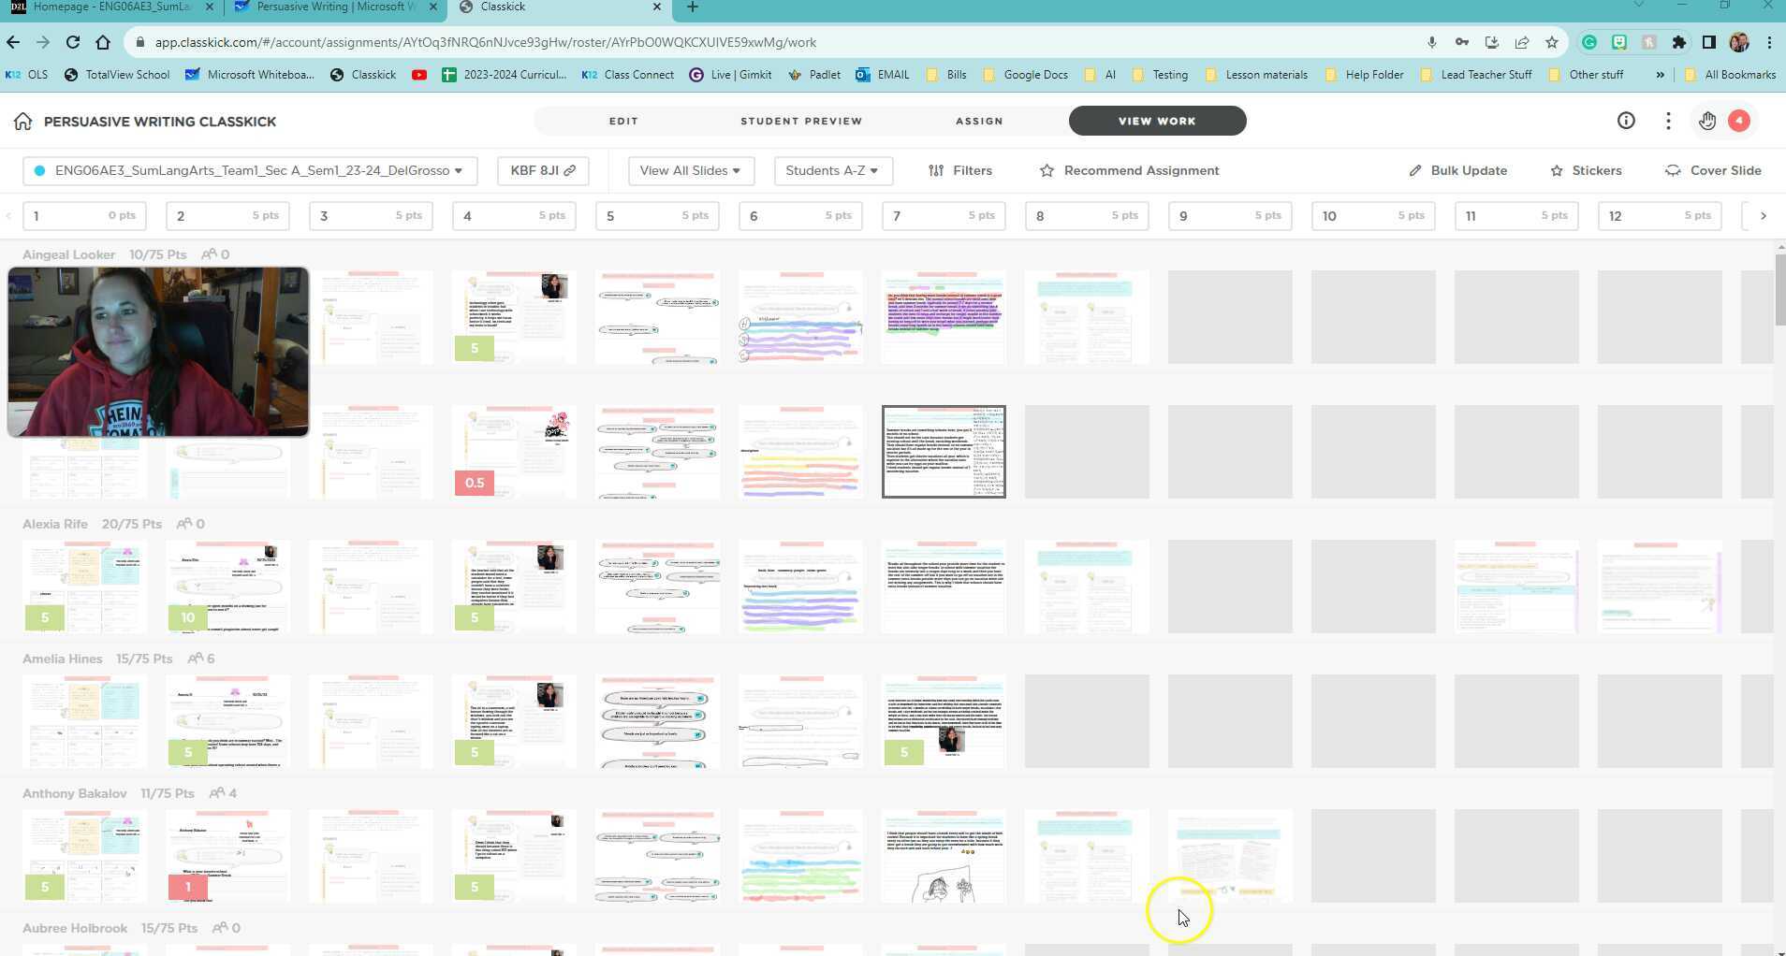Open the Classkick bookmark in bookmarks bar

click(363, 75)
